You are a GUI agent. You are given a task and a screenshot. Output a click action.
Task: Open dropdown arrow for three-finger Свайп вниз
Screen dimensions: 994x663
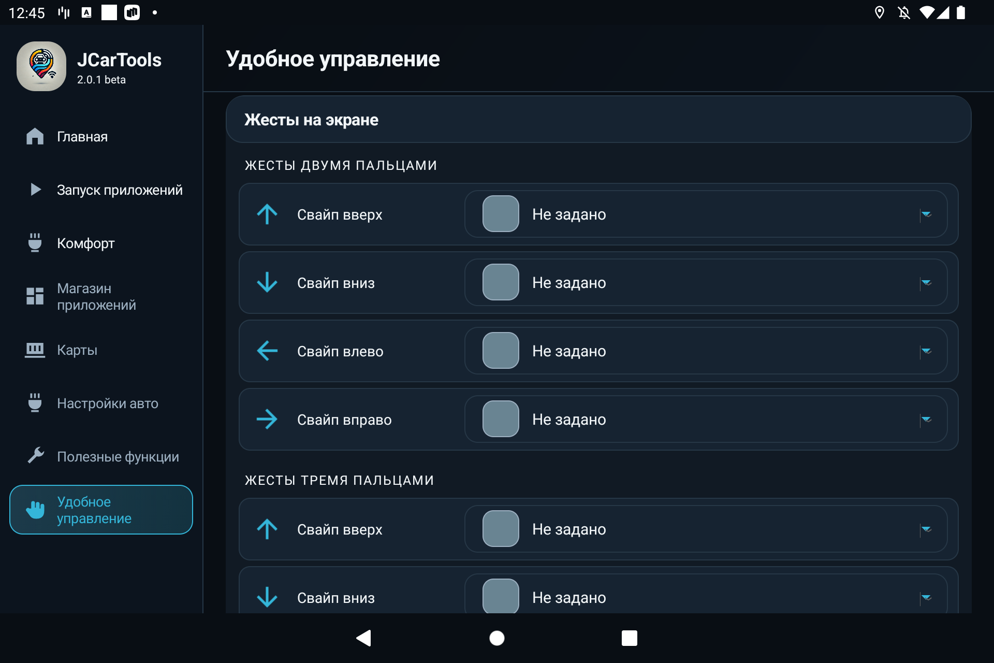(926, 598)
